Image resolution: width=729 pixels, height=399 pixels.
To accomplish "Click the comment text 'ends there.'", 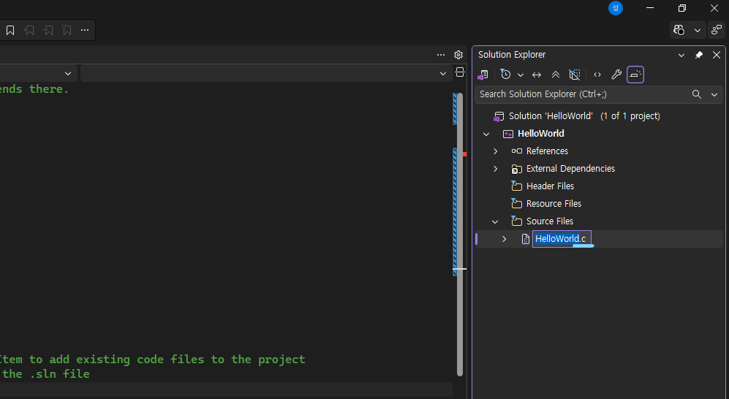I will tap(34, 89).
